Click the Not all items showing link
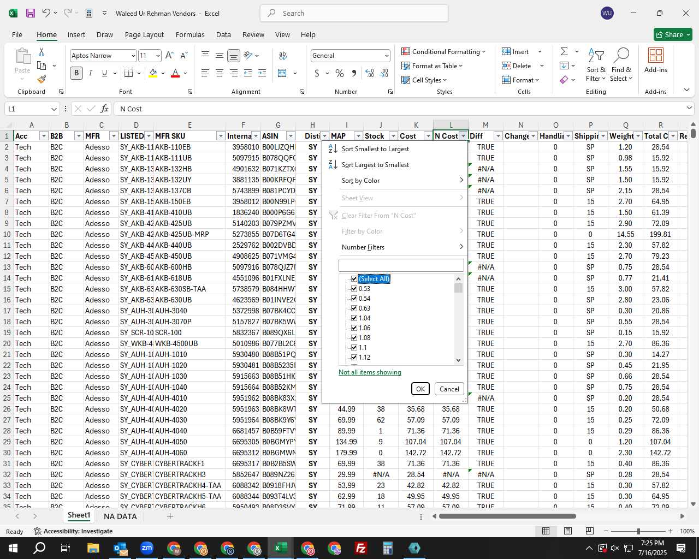The height and width of the screenshot is (559, 699). (x=370, y=372)
